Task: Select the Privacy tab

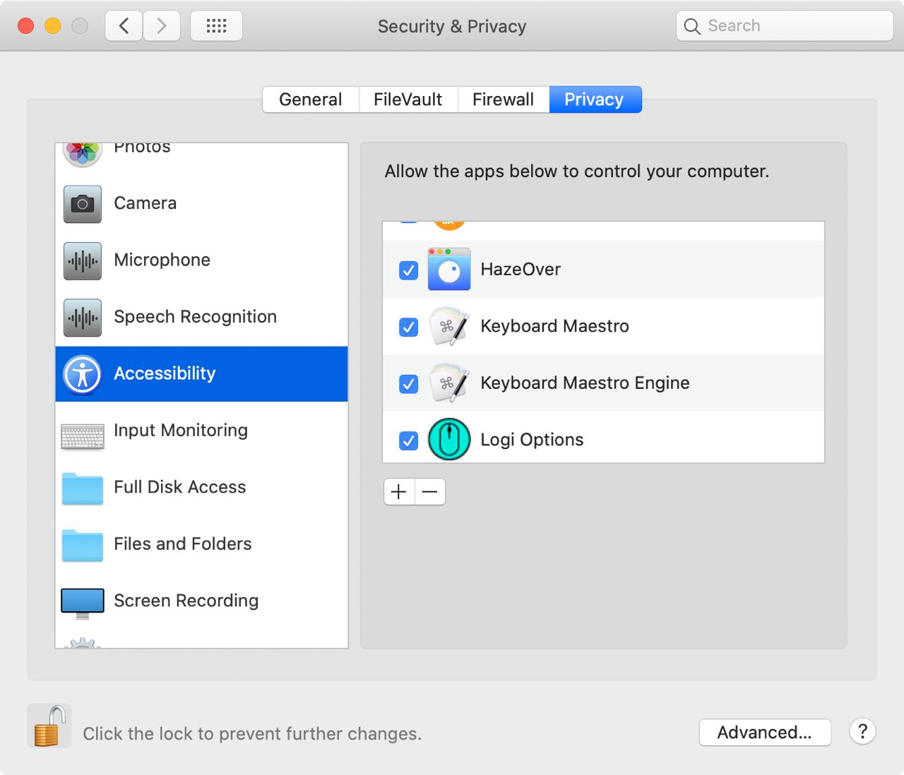Action: pos(595,100)
